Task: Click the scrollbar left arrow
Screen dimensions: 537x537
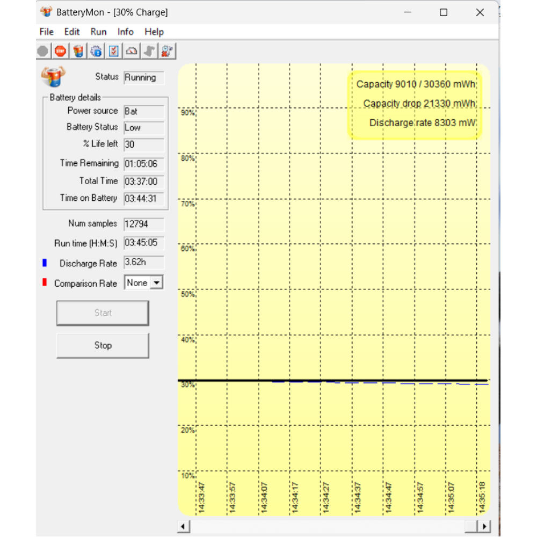Action: [184, 526]
